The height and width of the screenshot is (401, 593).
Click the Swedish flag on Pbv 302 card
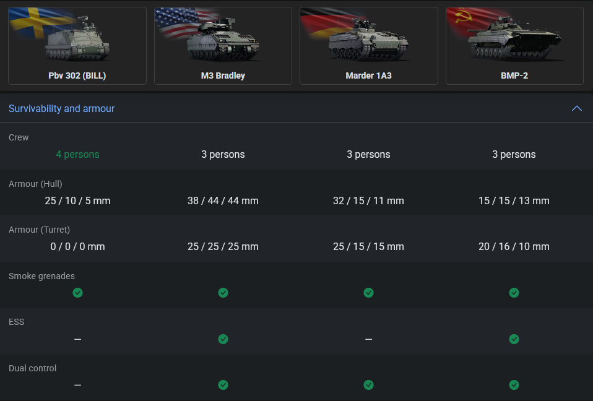coord(28,22)
